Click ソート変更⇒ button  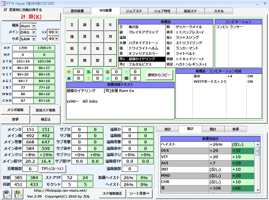tap(139, 193)
